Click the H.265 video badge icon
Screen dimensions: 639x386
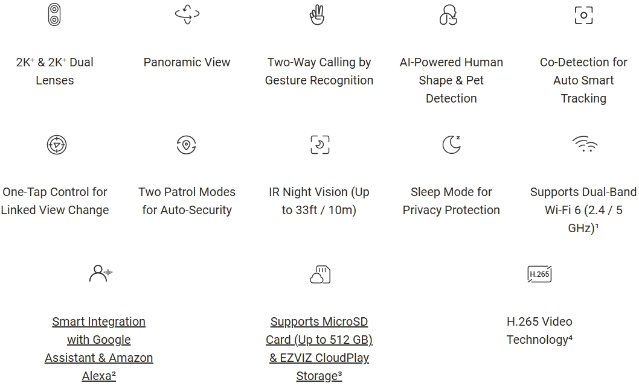point(539,274)
